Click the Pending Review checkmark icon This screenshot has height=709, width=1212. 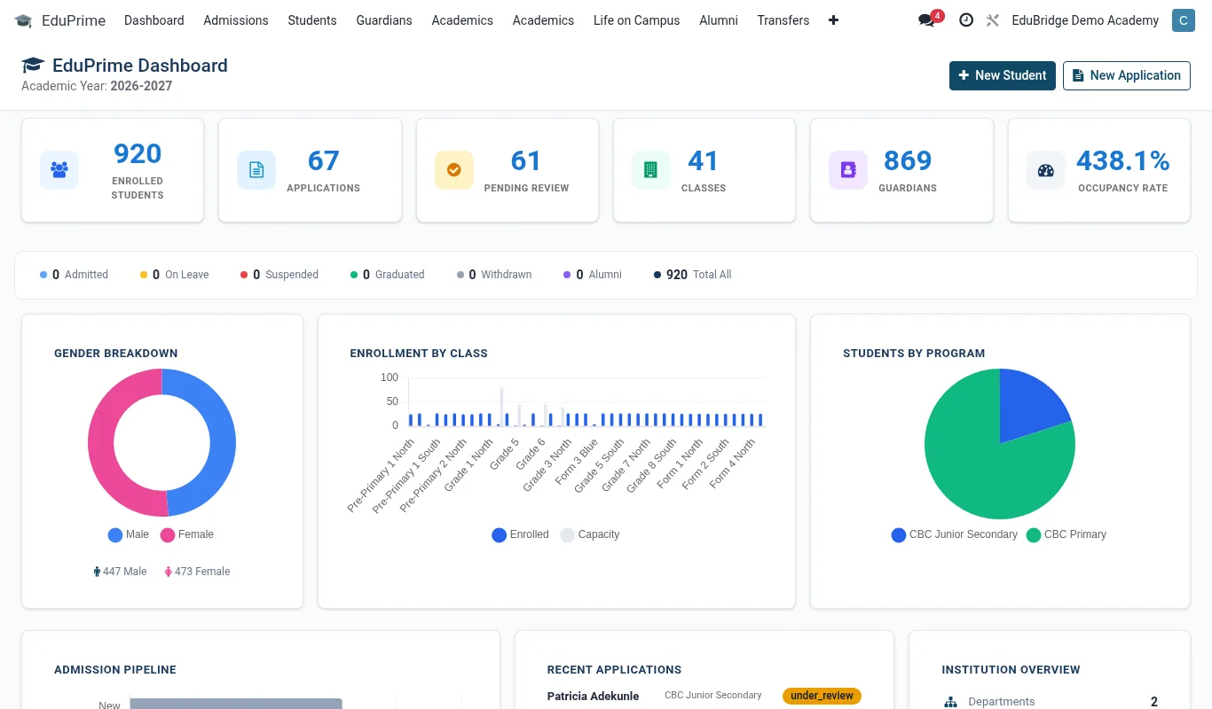tap(454, 170)
